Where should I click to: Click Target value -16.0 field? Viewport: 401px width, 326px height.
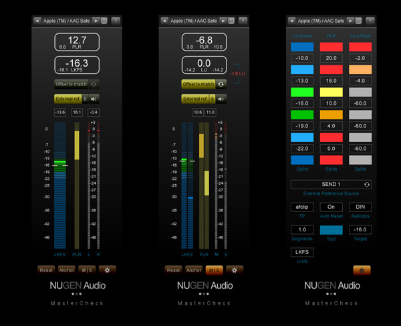[x=360, y=229]
